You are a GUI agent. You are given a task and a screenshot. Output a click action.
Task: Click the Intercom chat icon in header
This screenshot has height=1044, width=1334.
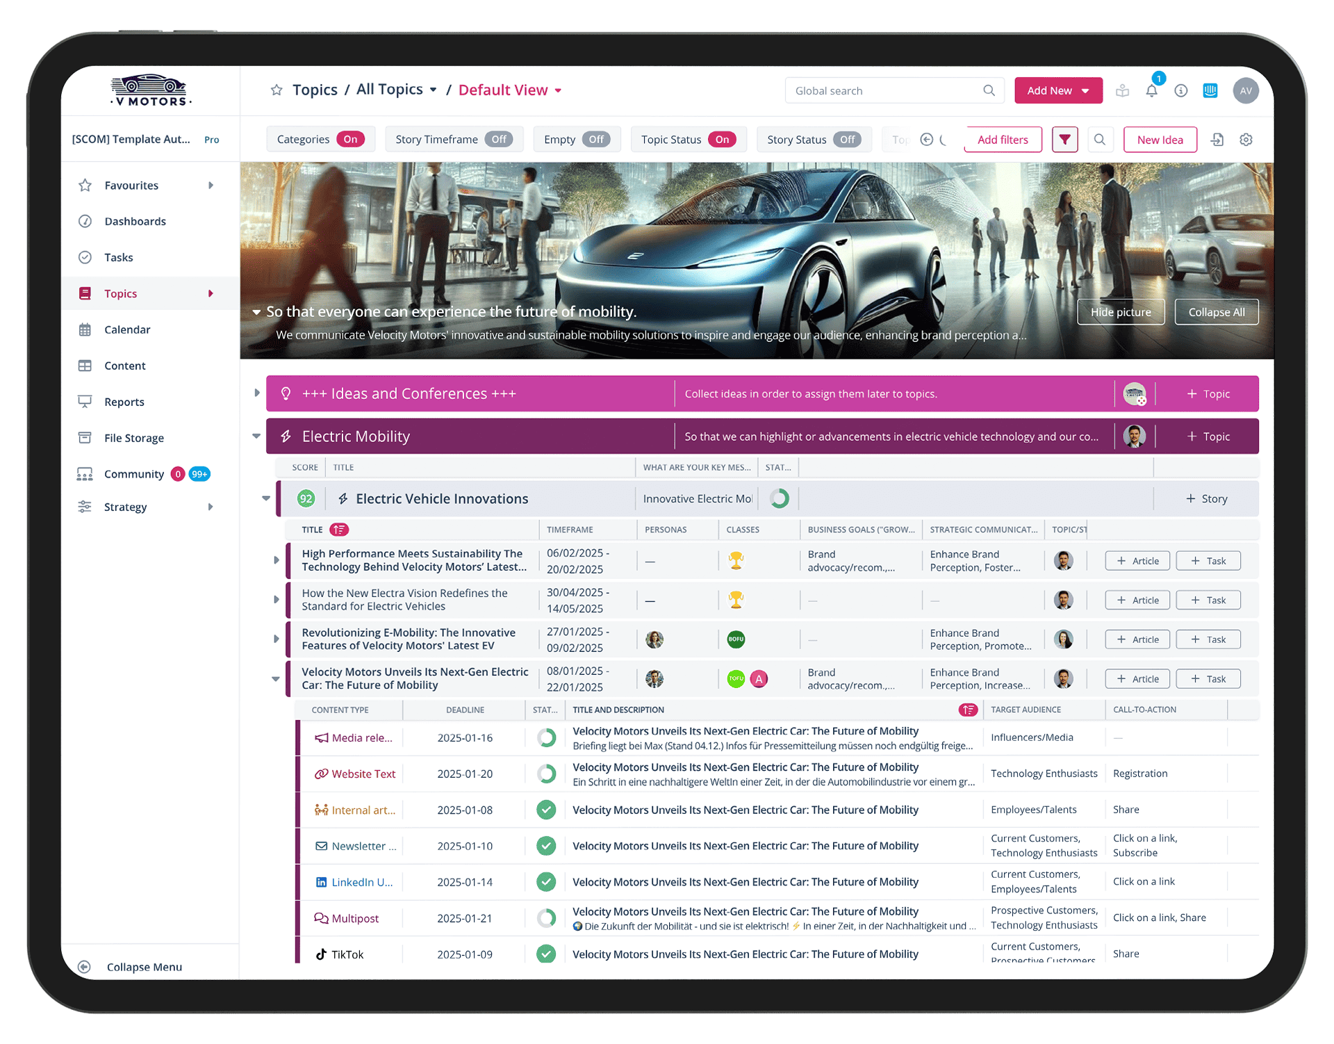coord(1210,90)
